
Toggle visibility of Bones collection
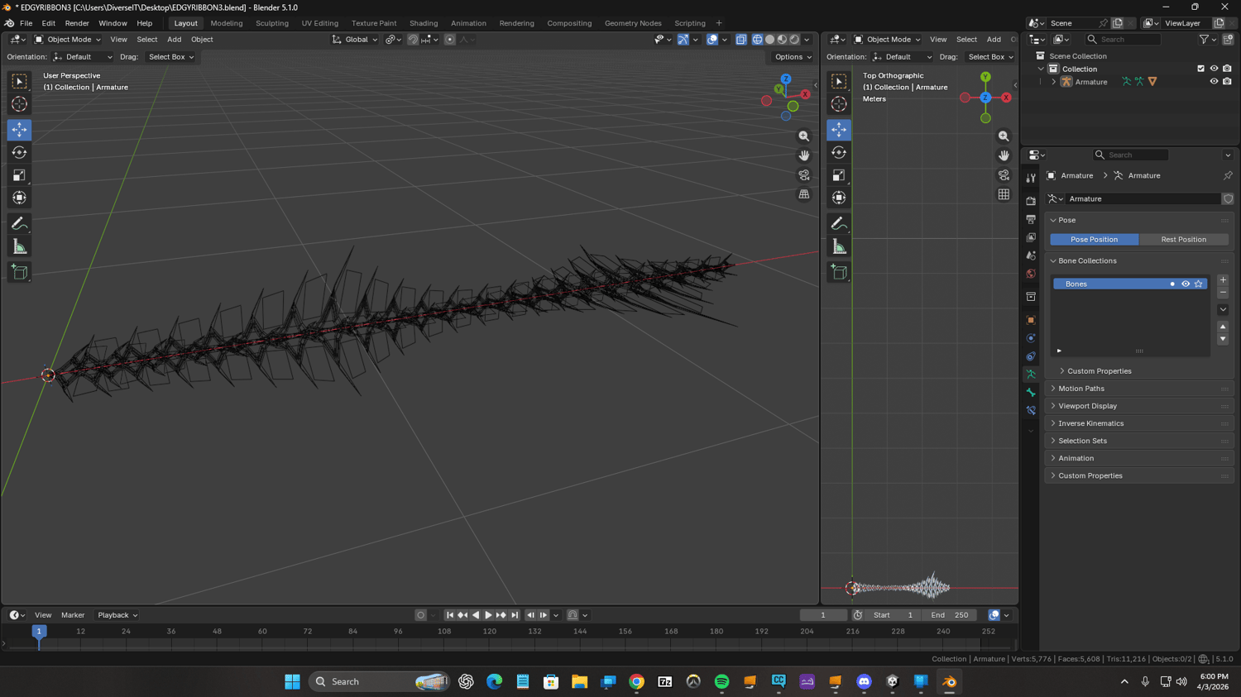tap(1185, 284)
